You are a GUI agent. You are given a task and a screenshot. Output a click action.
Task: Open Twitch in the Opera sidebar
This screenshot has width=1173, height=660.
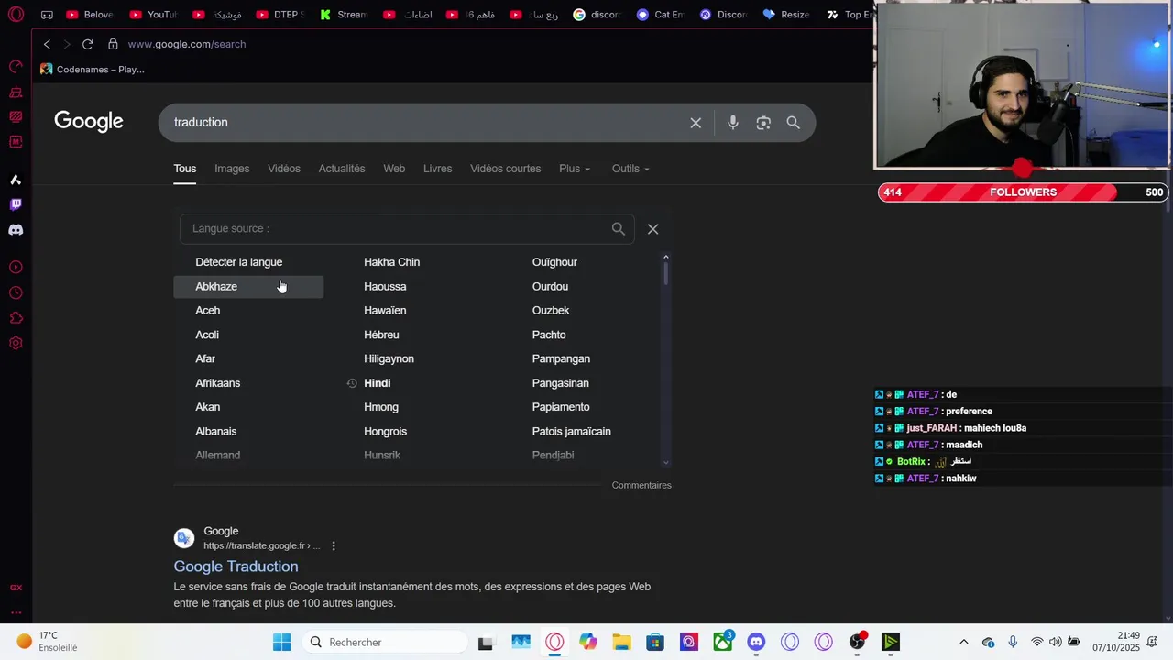16,204
